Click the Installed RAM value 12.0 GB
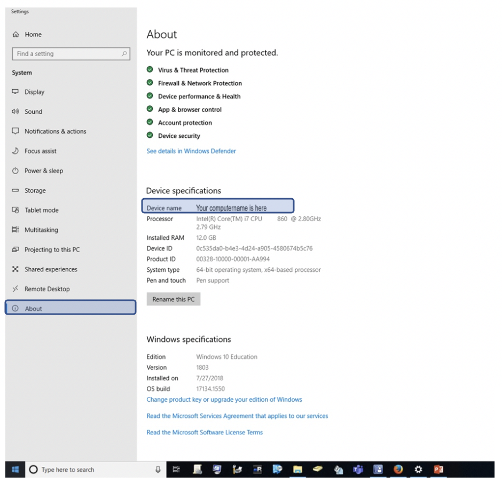The height and width of the screenshot is (484, 502). point(206,238)
